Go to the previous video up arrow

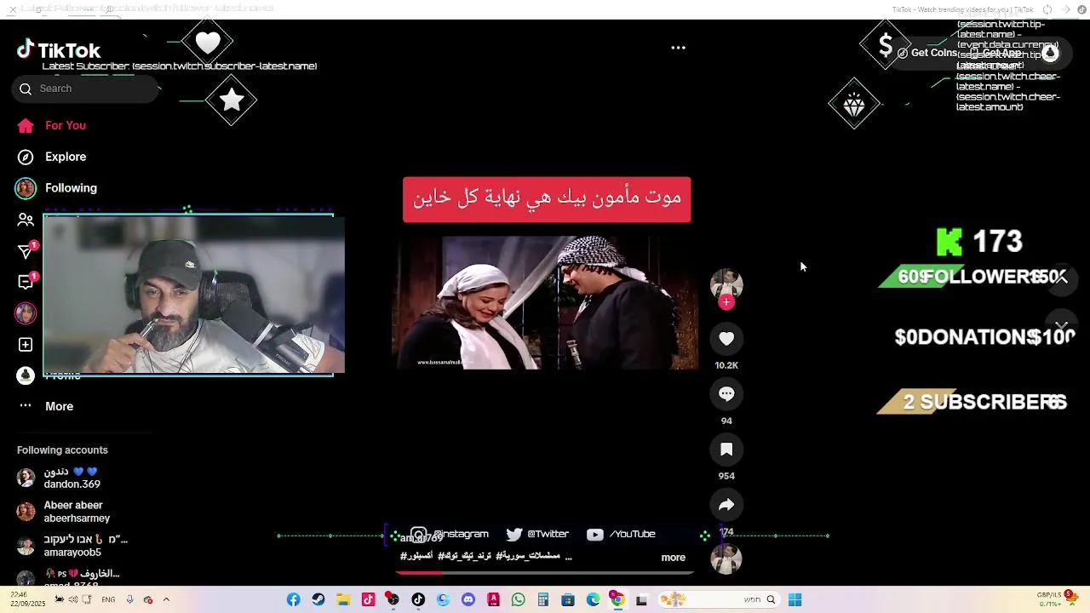click(1062, 278)
